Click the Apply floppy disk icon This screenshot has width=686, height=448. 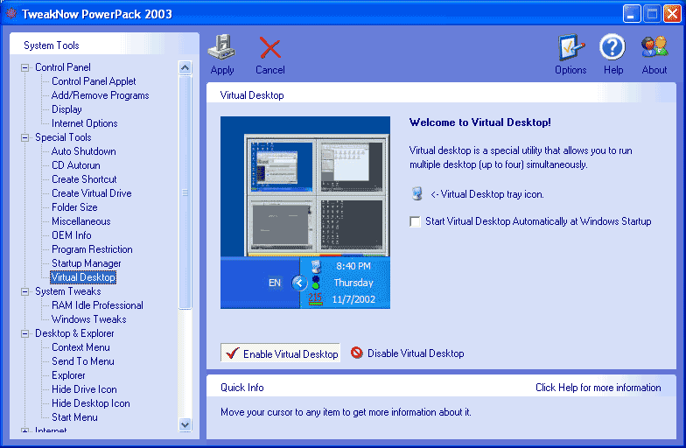pos(221,47)
